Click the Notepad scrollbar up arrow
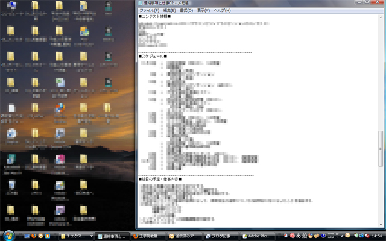Image resolution: width=386 pixels, height=241 pixels. pyautogui.click(x=381, y=17)
